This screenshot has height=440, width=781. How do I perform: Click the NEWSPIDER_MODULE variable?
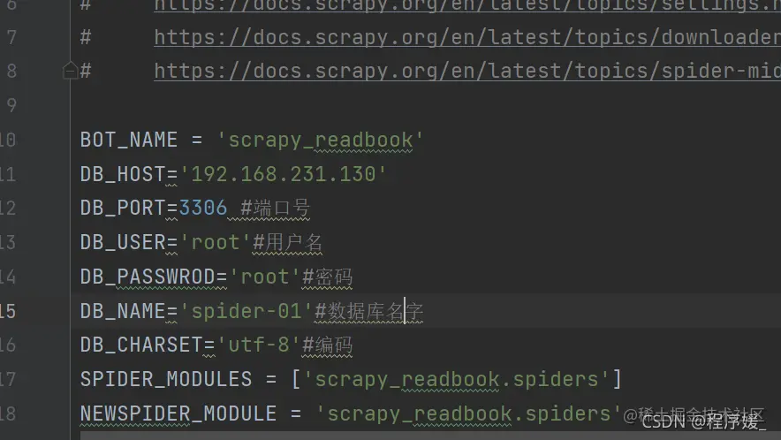[178, 413]
